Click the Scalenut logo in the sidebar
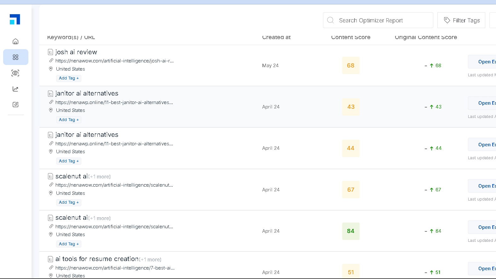Image resolution: width=496 pixels, height=279 pixels. point(15,19)
